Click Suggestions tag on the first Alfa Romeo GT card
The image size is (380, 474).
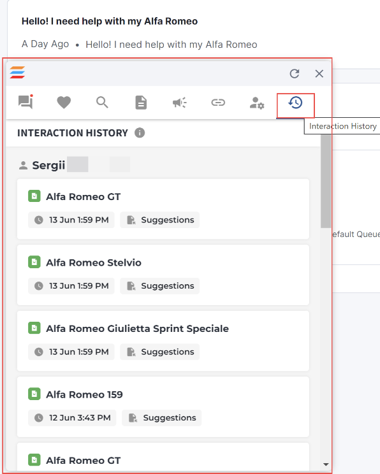click(160, 220)
